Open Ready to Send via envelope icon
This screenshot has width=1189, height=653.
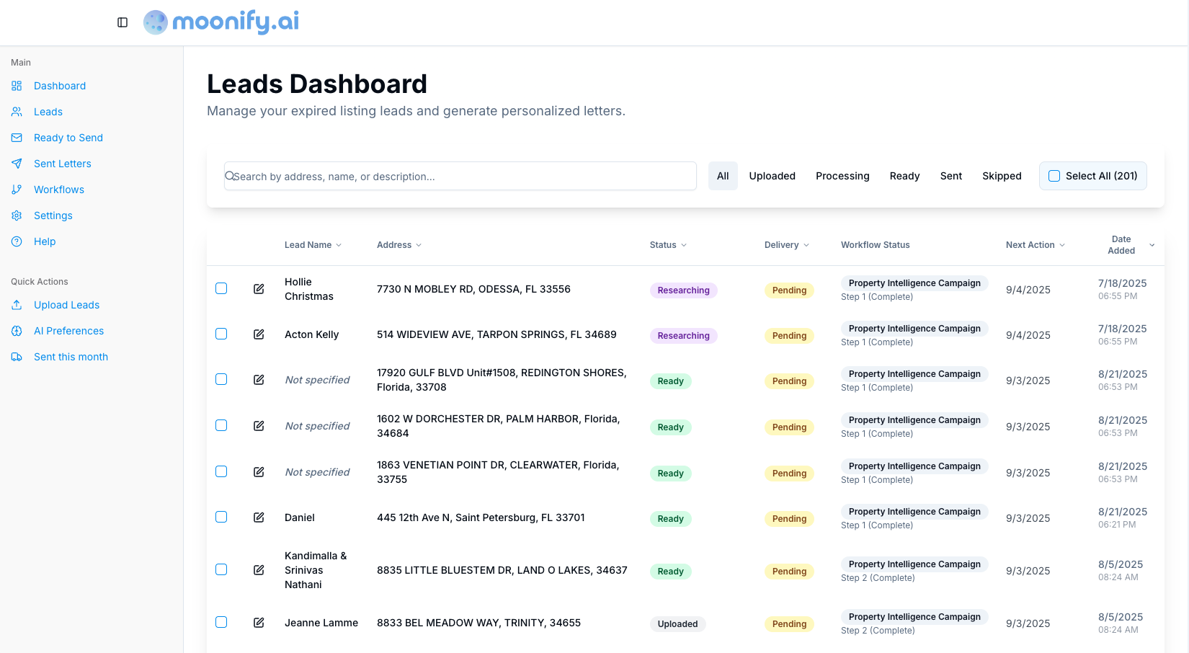point(17,138)
